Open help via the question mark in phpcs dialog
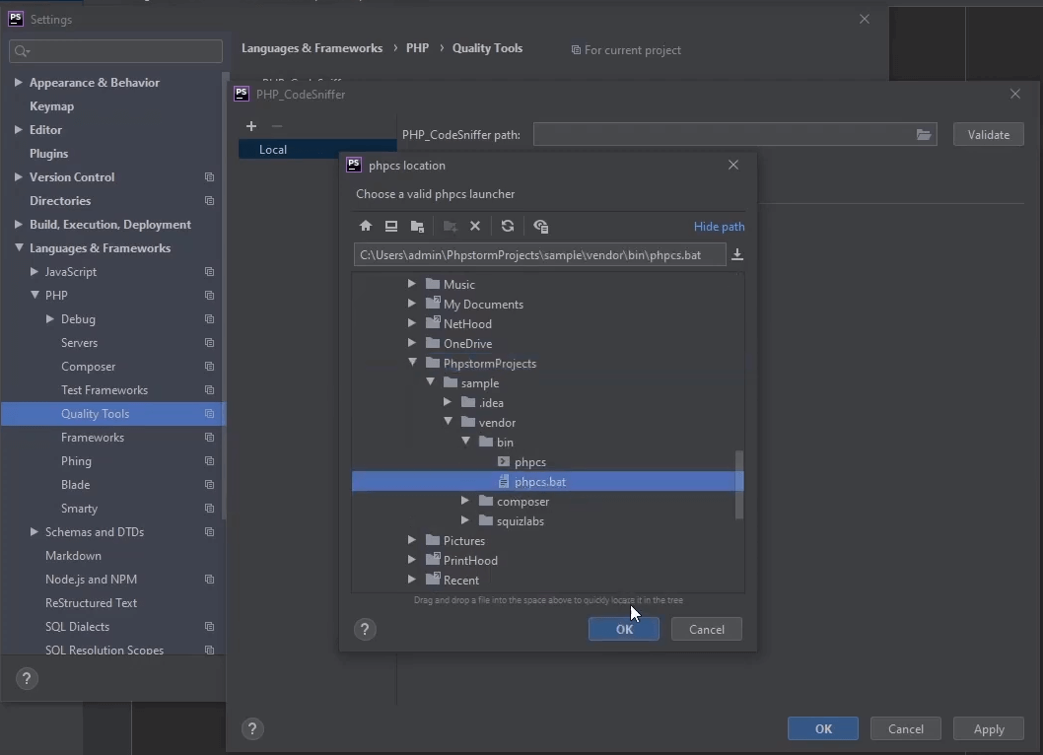The width and height of the screenshot is (1043, 755). [x=365, y=629]
